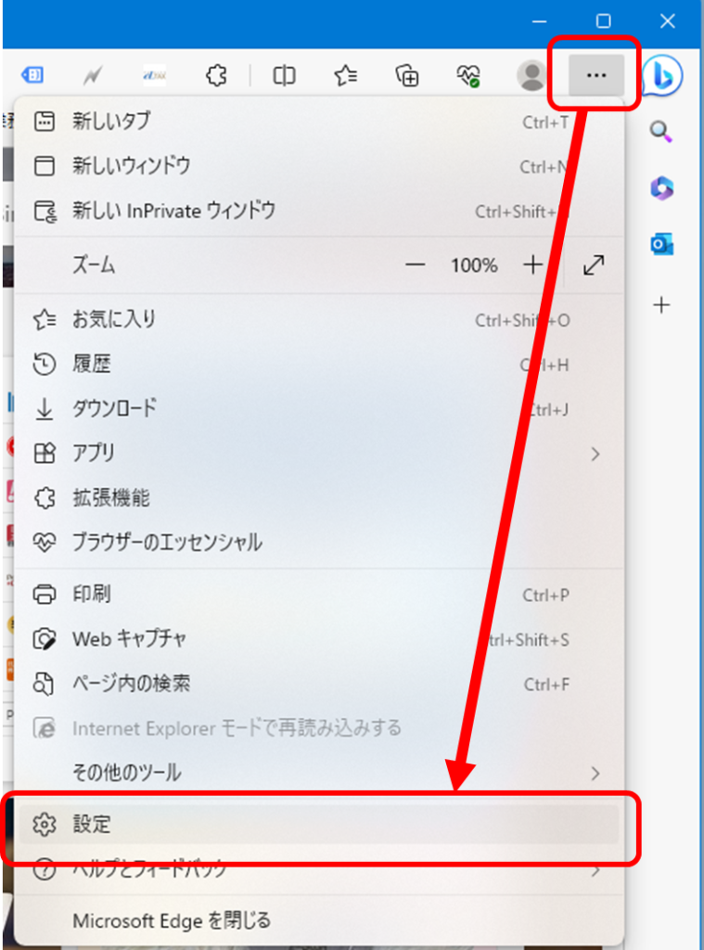Enter full screen with the zoom arrow icon

(593, 265)
